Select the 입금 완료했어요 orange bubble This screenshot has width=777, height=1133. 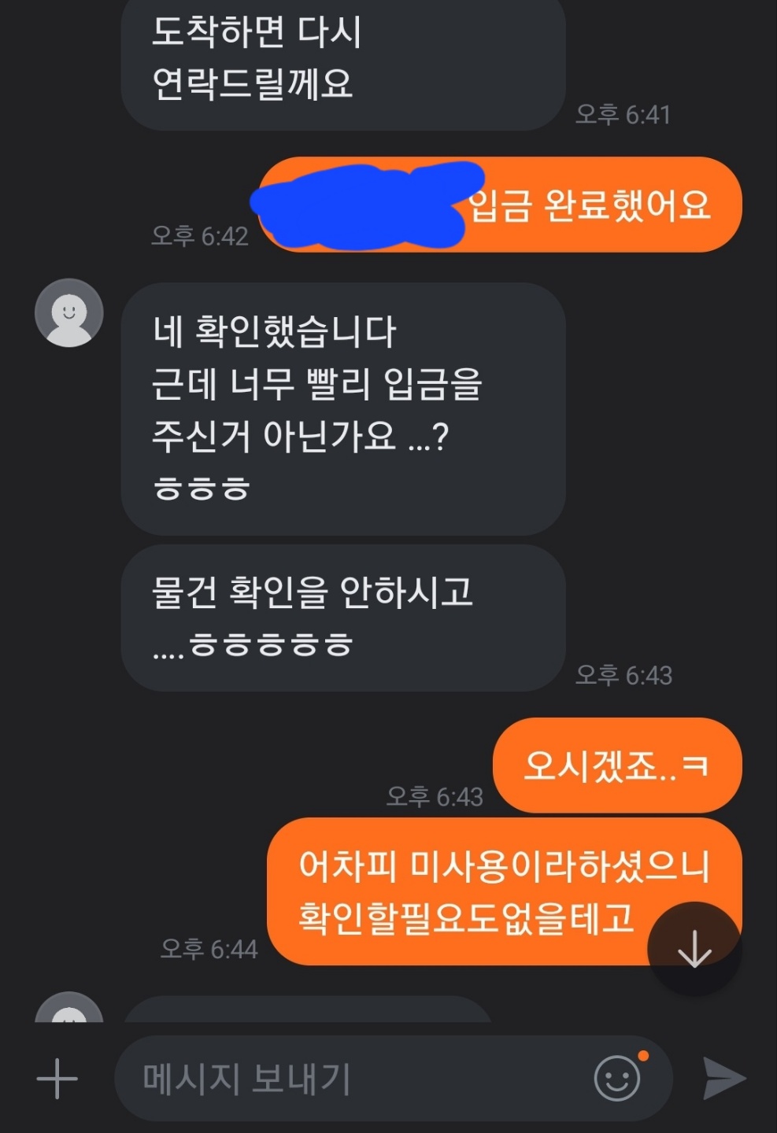[501, 205]
